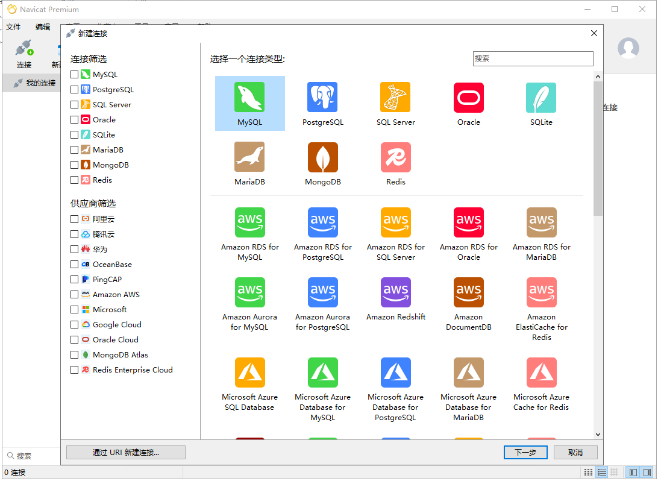Choose the SQLite feather icon
658x481 pixels.
click(x=541, y=98)
